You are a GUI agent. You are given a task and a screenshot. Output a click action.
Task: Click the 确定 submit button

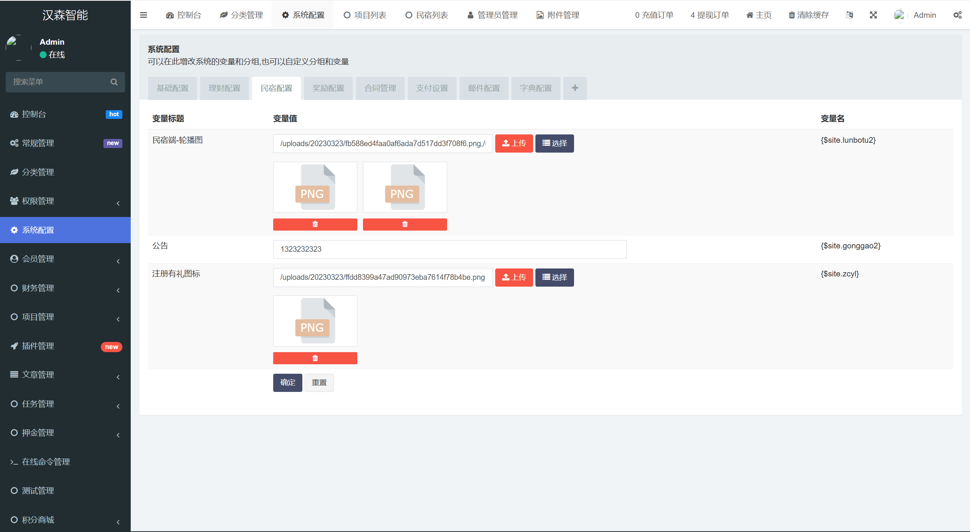288,383
